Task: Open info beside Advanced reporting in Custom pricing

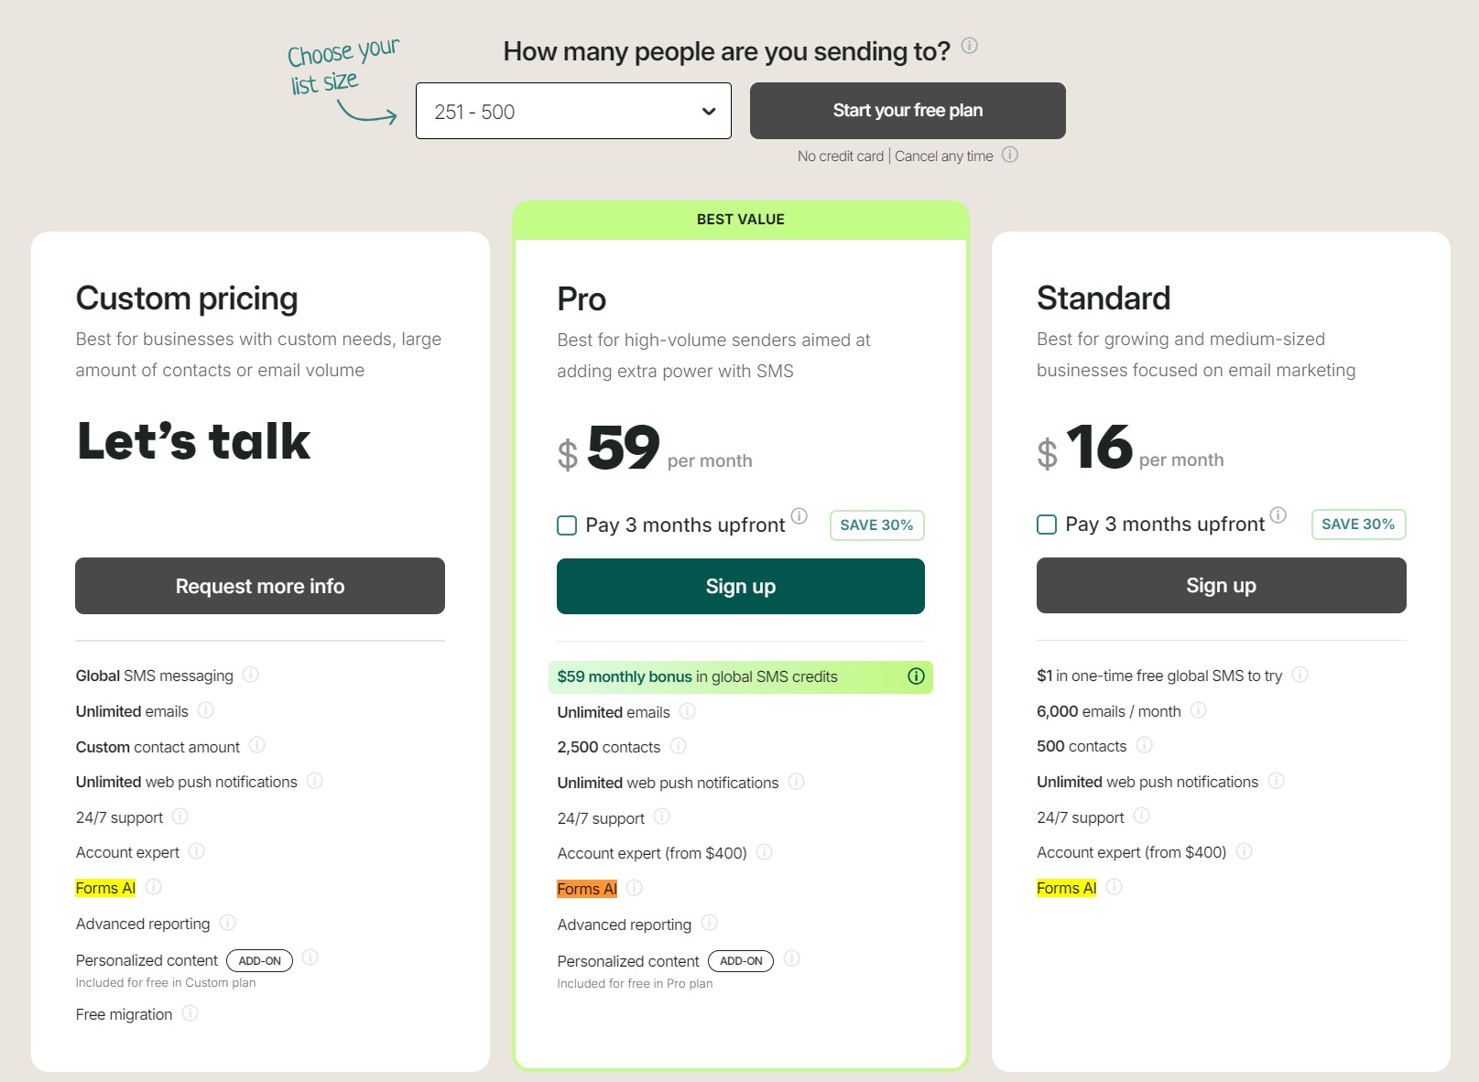Action: coord(227,924)
